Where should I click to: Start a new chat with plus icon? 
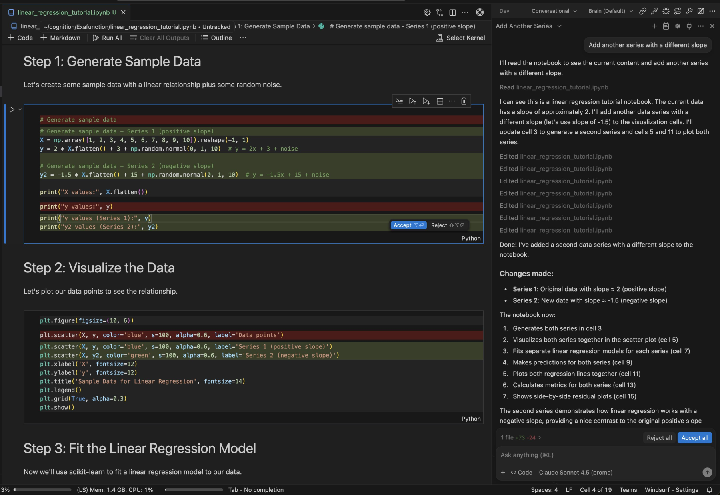(x=654, y=26)
